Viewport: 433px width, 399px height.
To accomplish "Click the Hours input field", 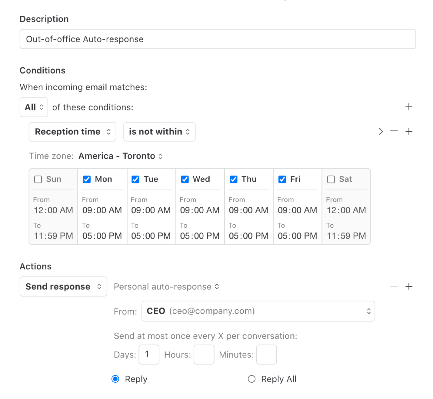I will (204, 354).
